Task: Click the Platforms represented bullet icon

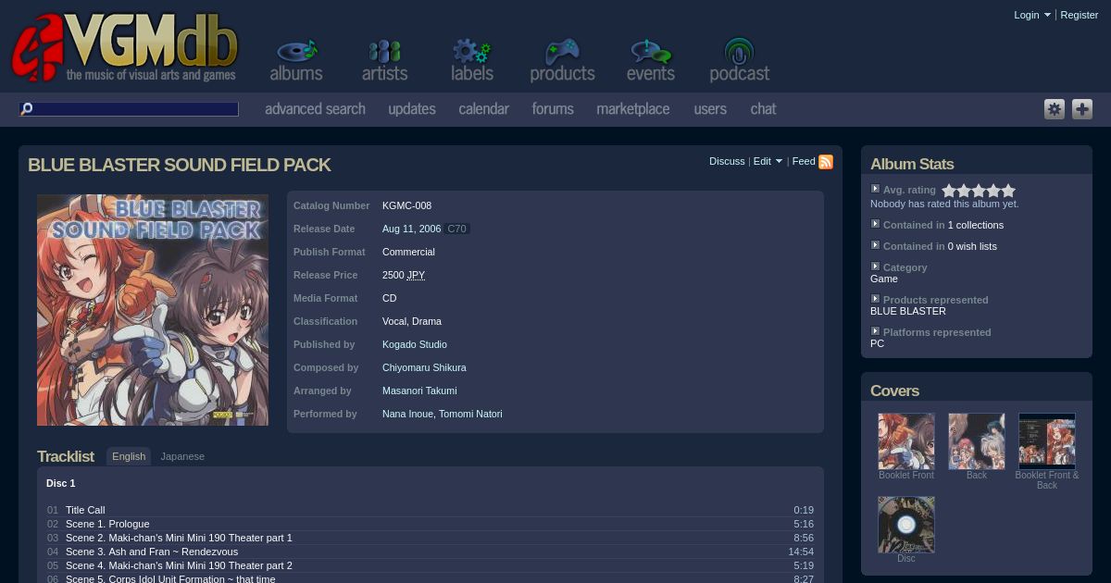Action: point(875,331)
